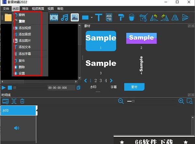Click the add audio music note icon
The width and height of the screenshot is (195, 144).
tap(64, 17)
